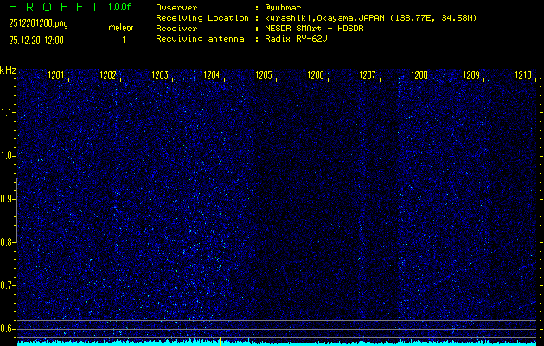544x346 pixels.
Task: Click the 1.1 frequency axis label
Action: [6, 112]
